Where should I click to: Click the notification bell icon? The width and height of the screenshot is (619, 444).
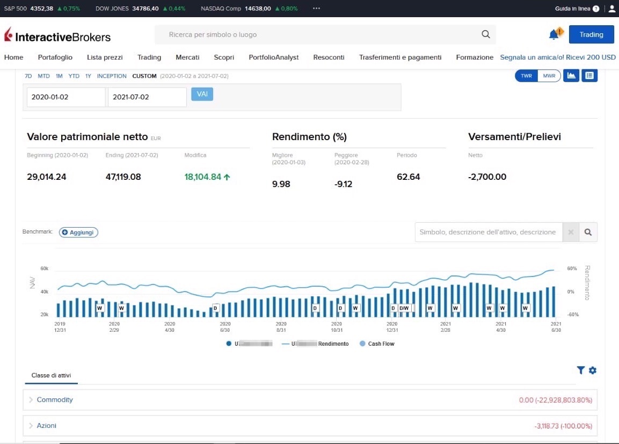pyautogui.click(x=554, y=35)
